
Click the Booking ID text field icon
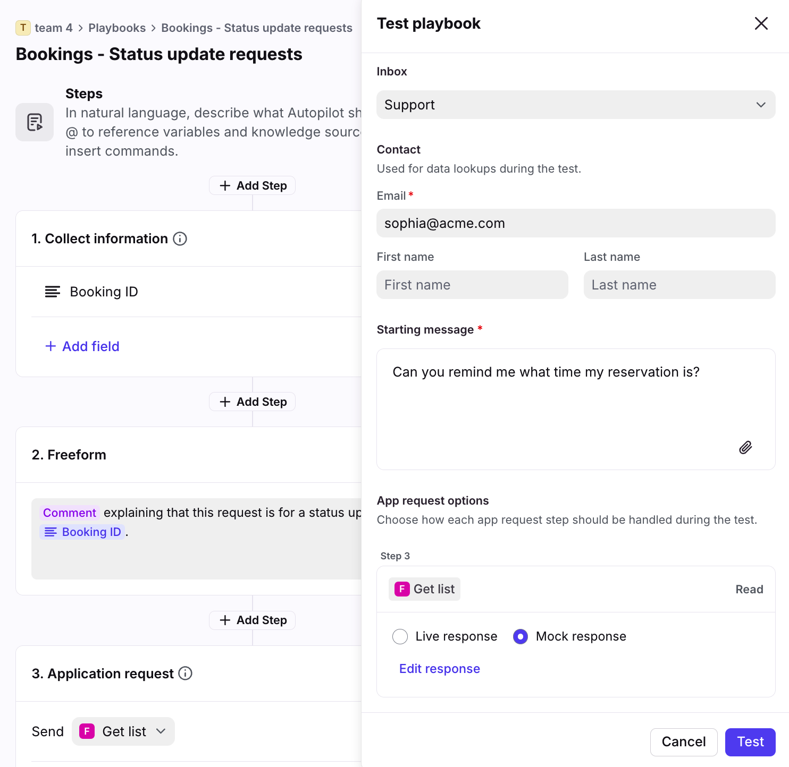point(52,292)
